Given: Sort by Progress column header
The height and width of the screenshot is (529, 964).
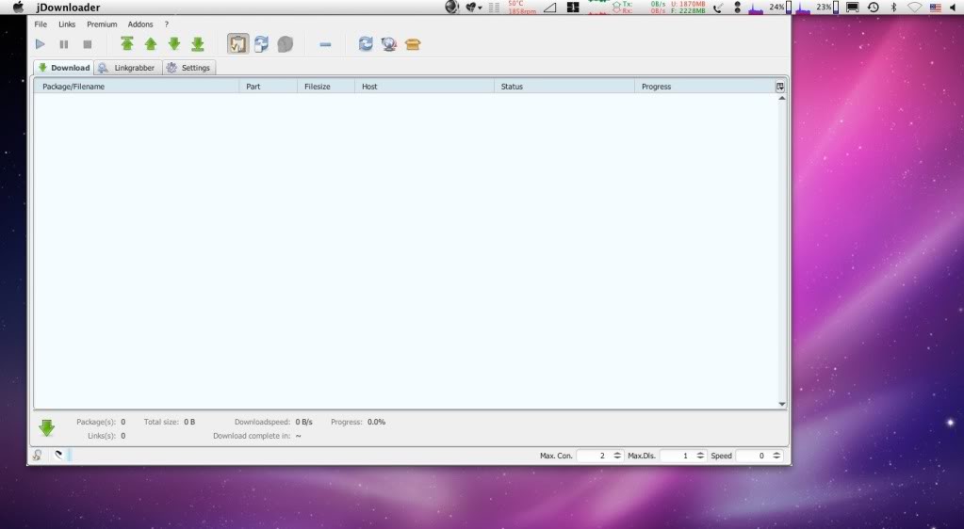Looking at the screenshot, I should pos(705,87).
